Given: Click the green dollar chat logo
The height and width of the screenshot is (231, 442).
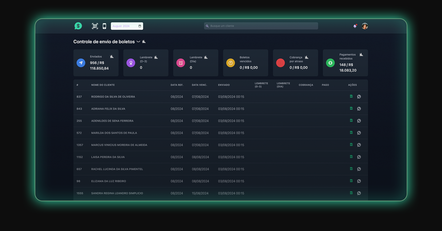Looking at the screenshot, I should pos(78,26).
